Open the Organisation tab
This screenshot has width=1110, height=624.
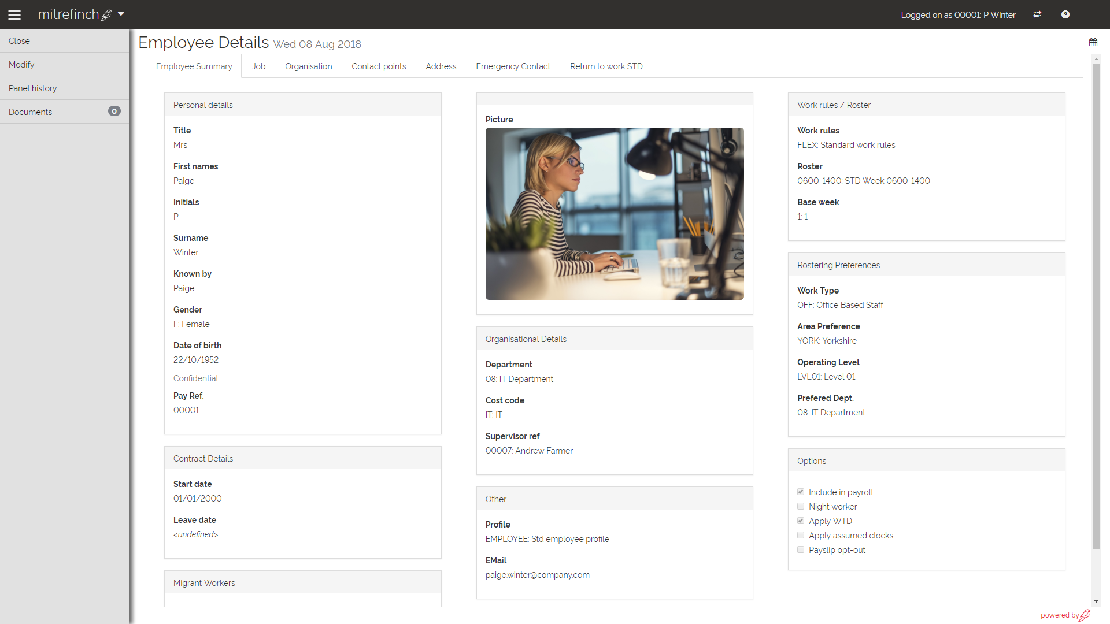tap(308, 66)
